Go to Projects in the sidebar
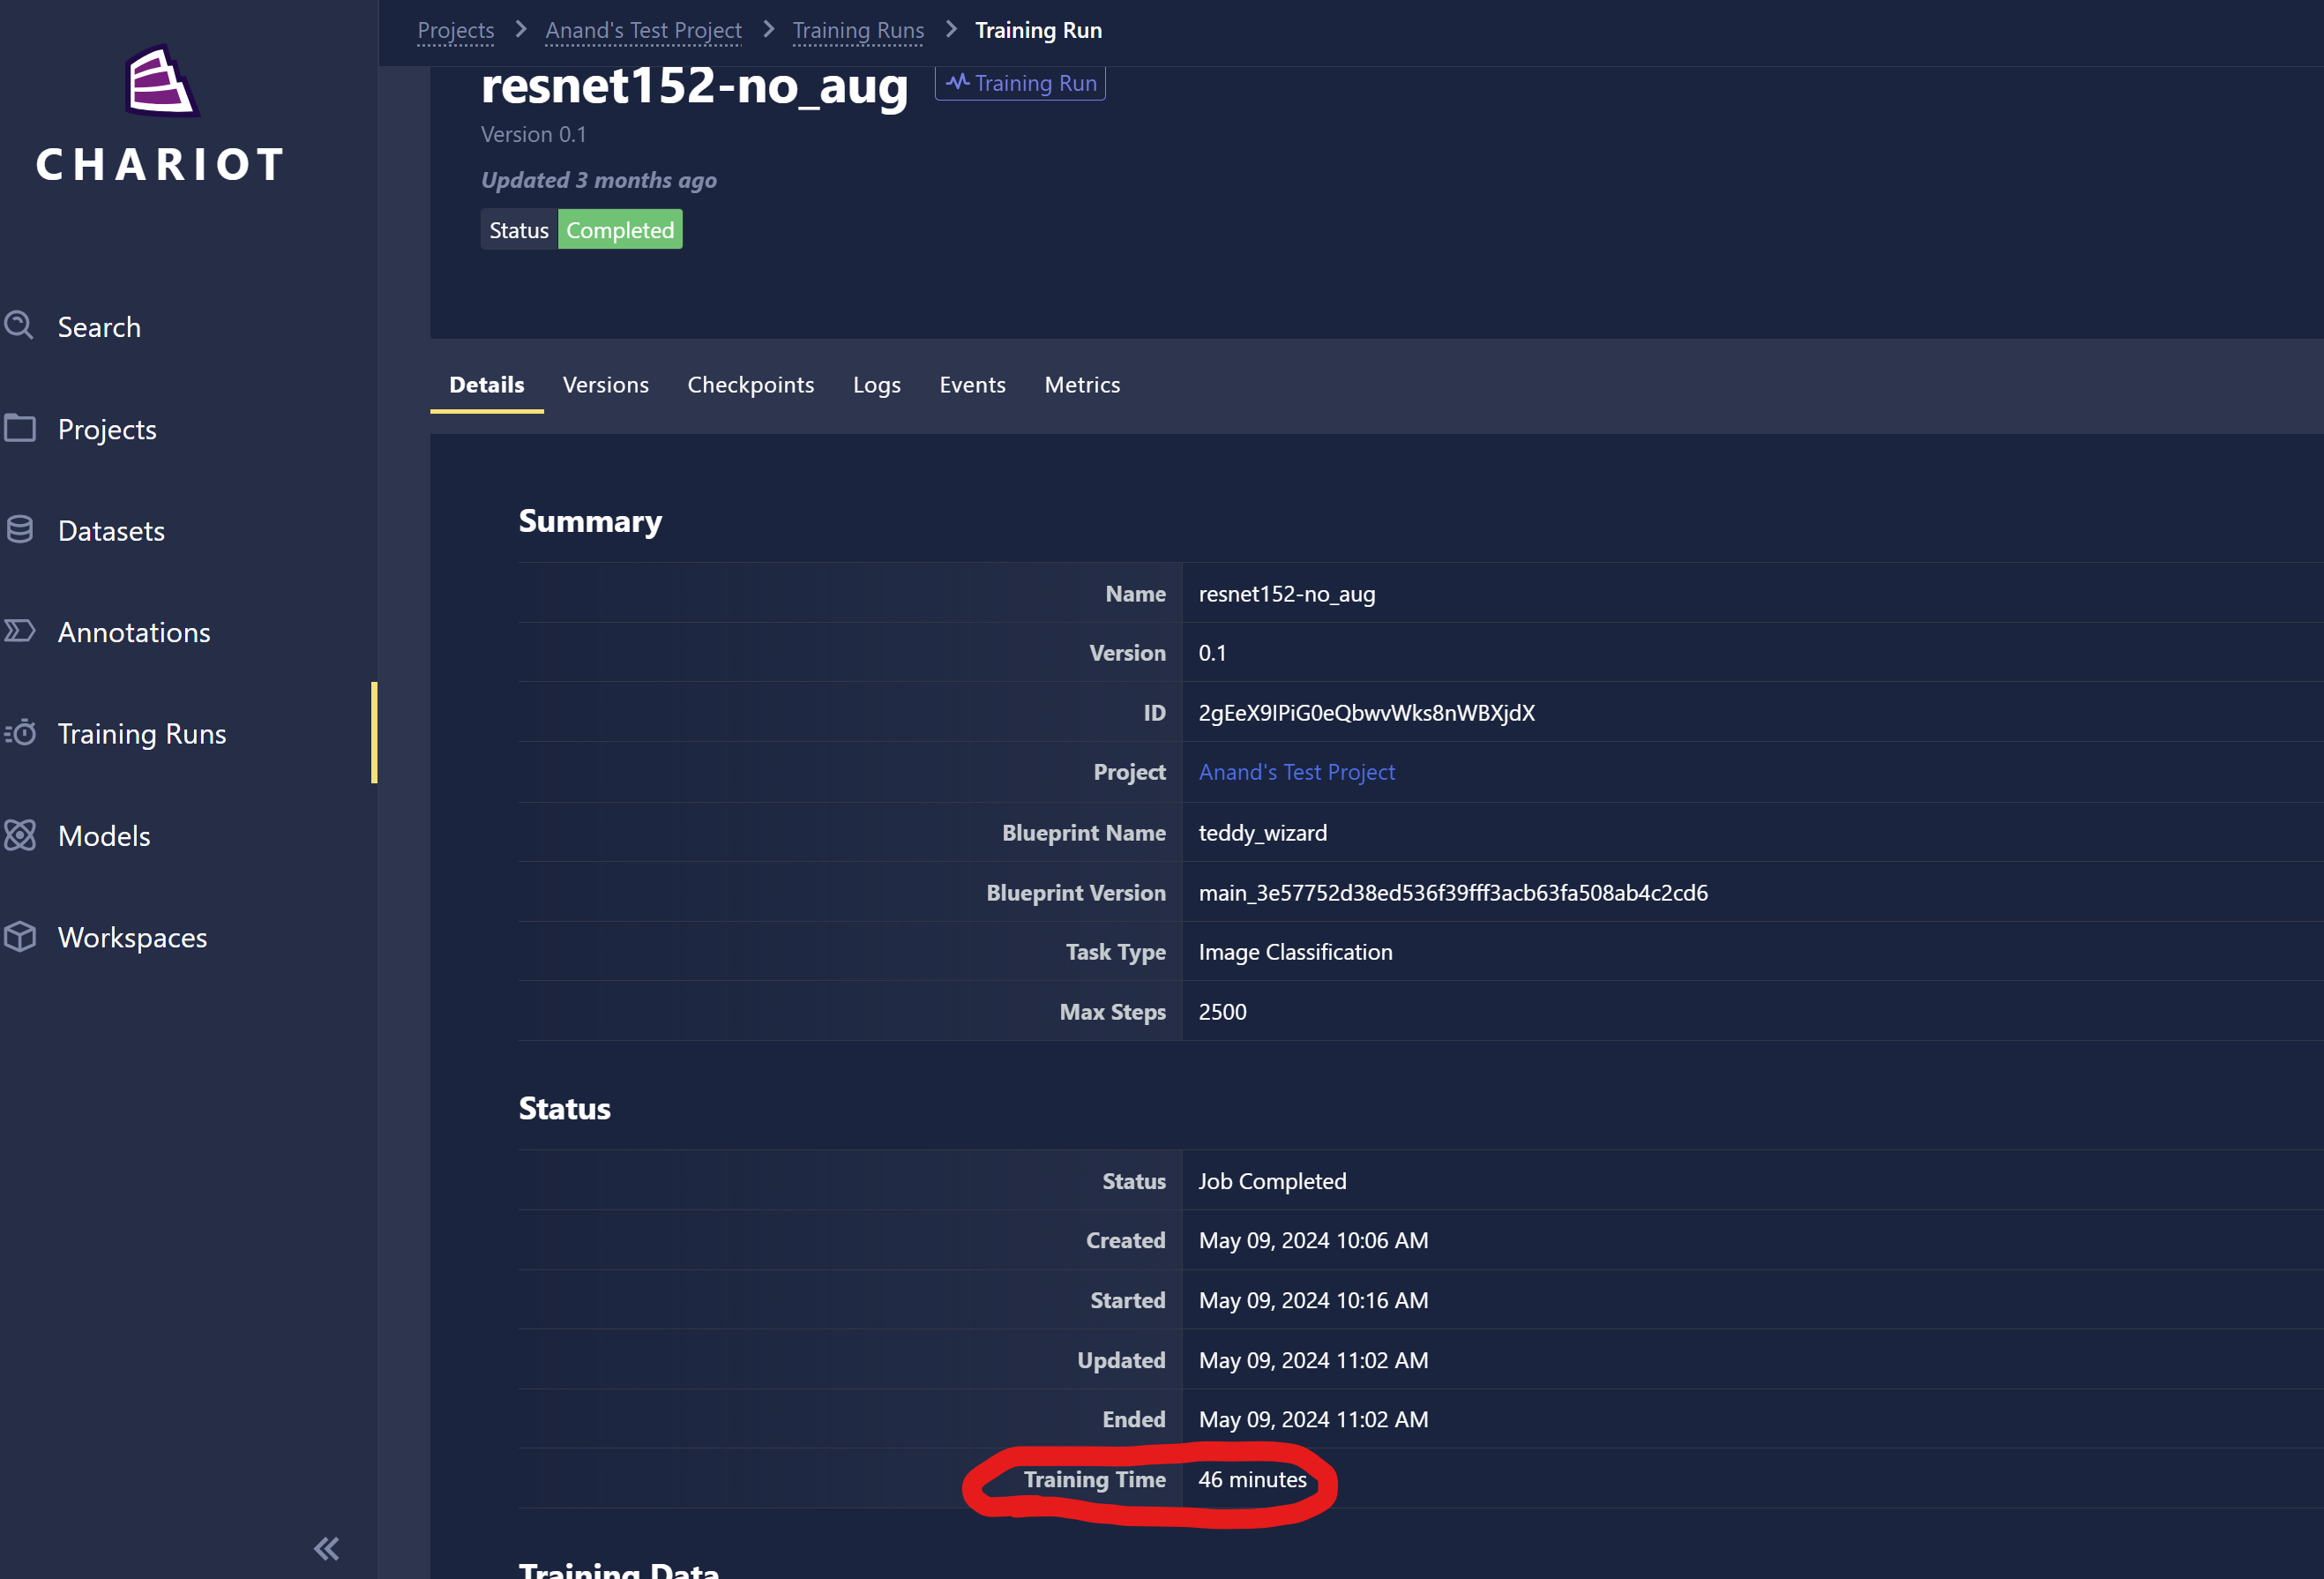 [x=107, y=429]
